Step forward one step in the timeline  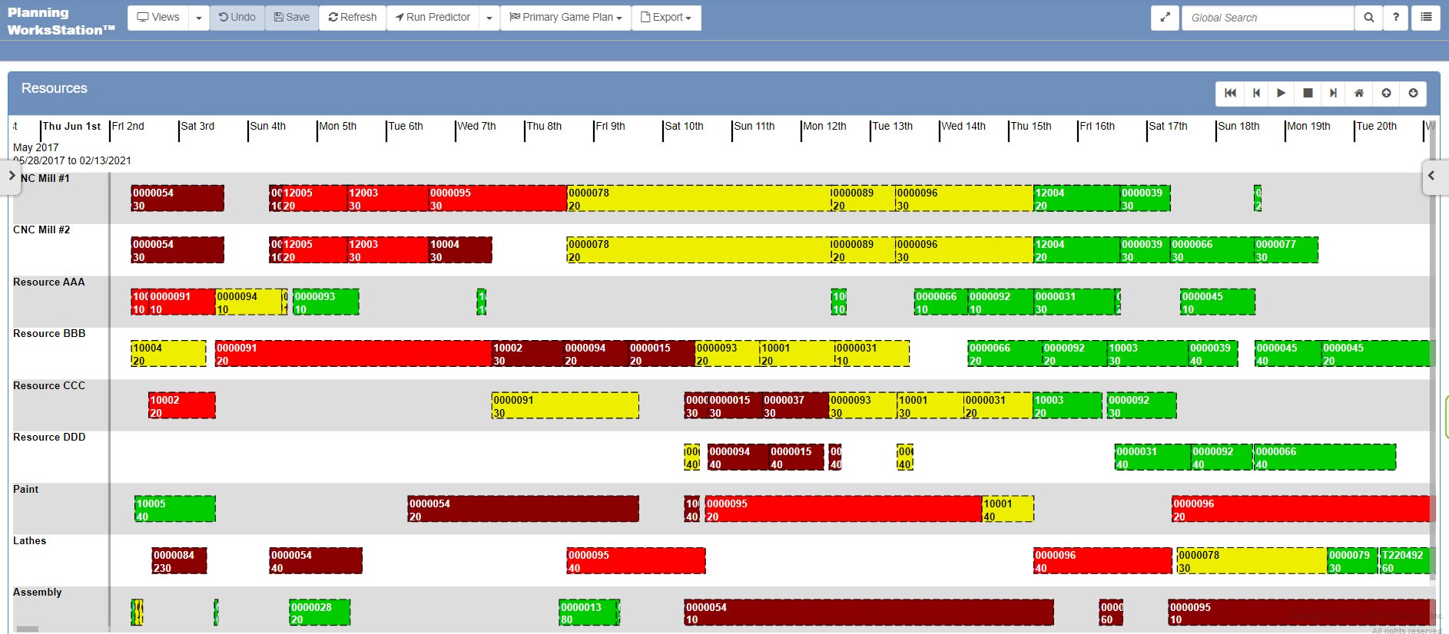point(1333,93)
